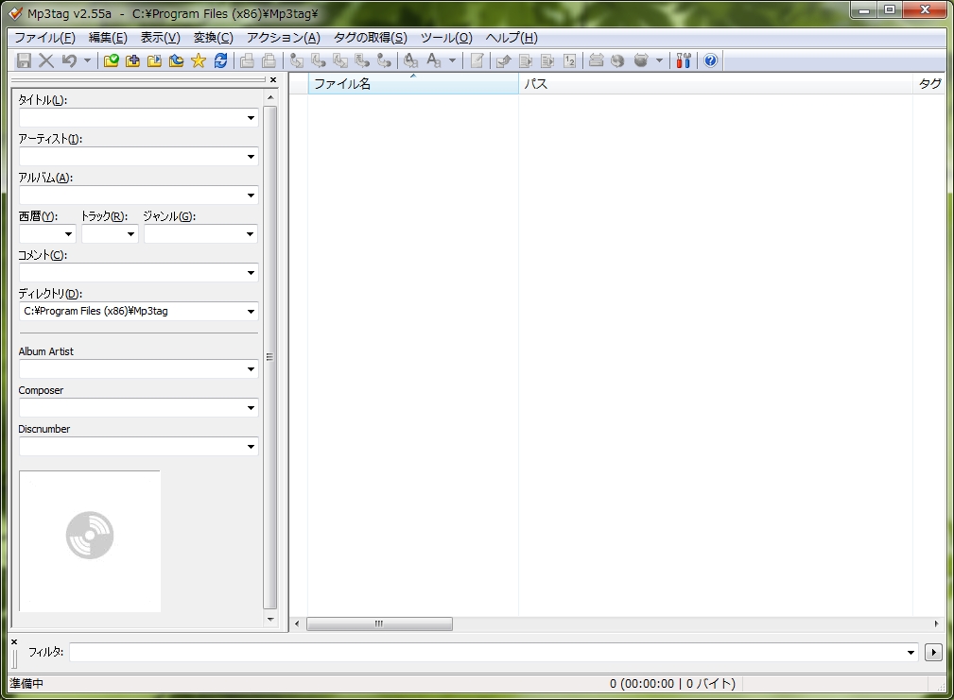
Task: Click the 準備中 status bar text
Action: pyautogui.click(x=26, y=684)
